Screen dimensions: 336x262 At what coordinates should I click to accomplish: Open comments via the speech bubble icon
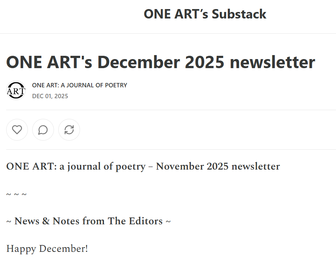[43, 130]
